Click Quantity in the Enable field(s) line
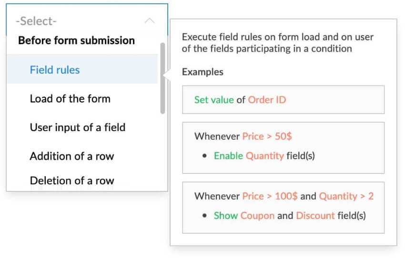Screen dimensions: 405x266 click(265, 156)
